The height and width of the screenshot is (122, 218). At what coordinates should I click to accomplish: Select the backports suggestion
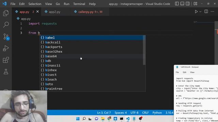(x=92, y=47)
